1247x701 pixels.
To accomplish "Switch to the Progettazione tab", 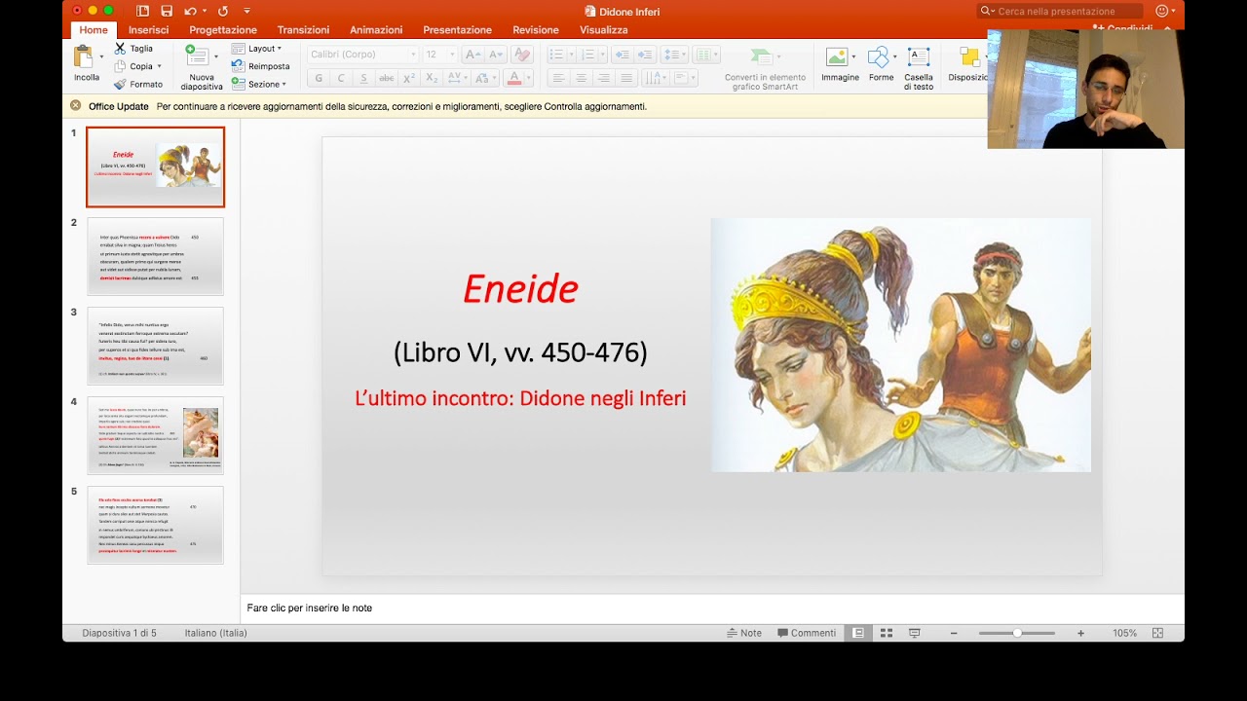I will pos(223,30).
